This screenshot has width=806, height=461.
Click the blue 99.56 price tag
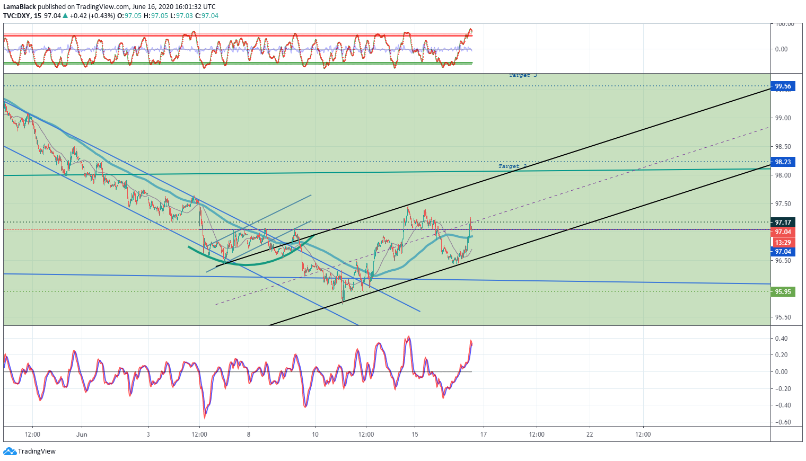pyautogui.click(x=783, y=86)
